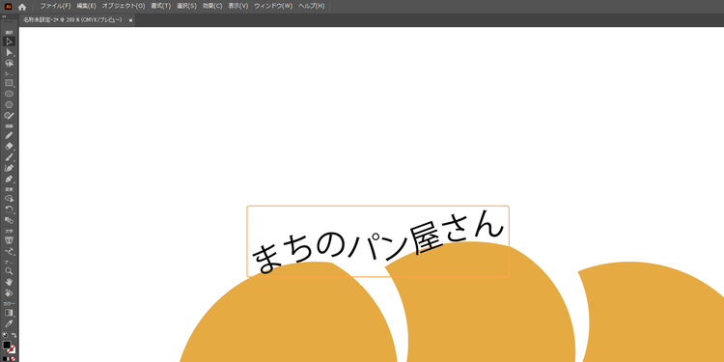Select the Lasso selection tool below the arrows
Image resolution: width=724 pixels, height=362 pixels.
point(9,63)
